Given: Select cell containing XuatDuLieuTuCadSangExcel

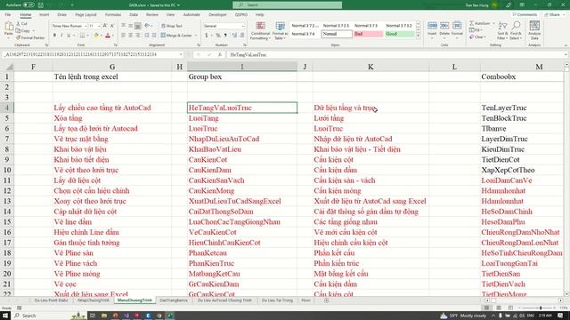Looking at the screenshot, I should coord(242,201).
